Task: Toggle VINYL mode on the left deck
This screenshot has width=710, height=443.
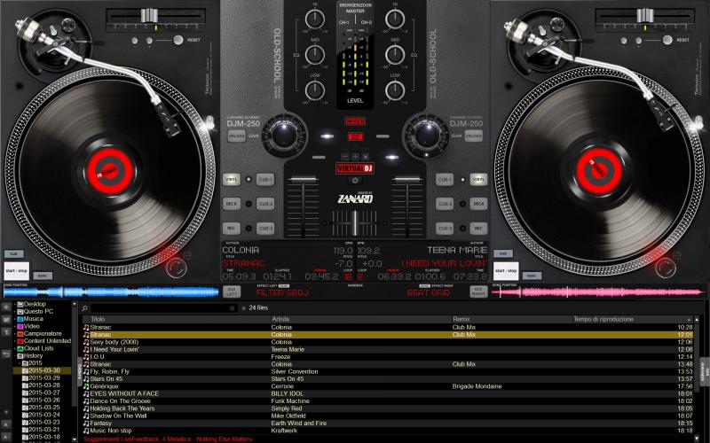Action: pos(232,180)
